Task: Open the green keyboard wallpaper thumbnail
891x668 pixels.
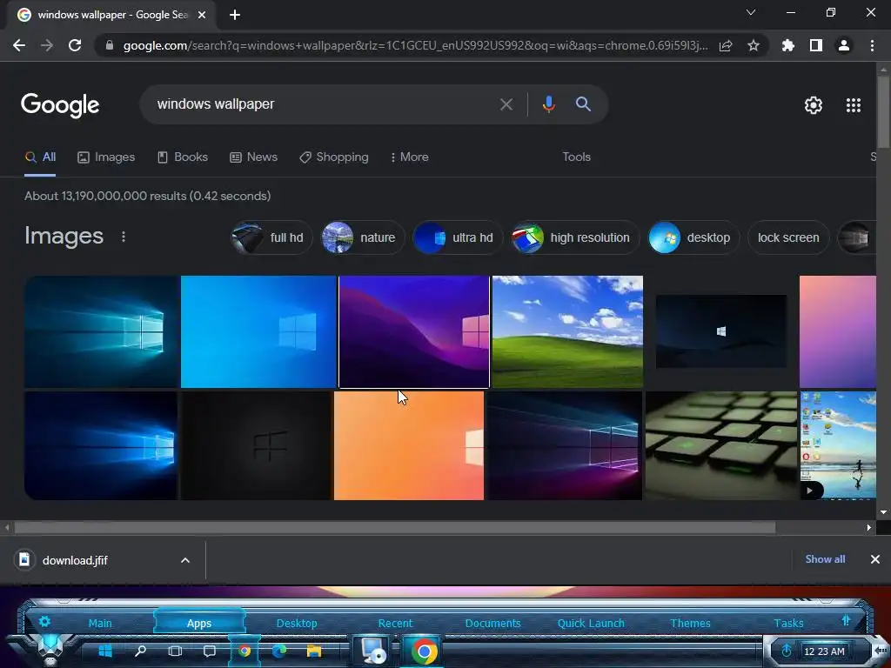Action: (721, 446)
